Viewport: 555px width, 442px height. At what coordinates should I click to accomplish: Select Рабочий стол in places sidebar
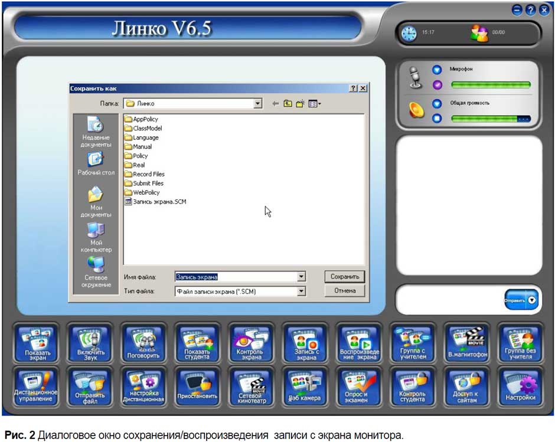pyautogui.click(x=96, y=163)
